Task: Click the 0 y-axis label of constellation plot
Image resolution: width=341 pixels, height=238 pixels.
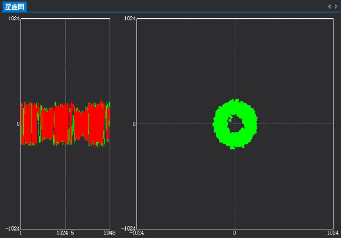Action: click(x=134, y=124)
